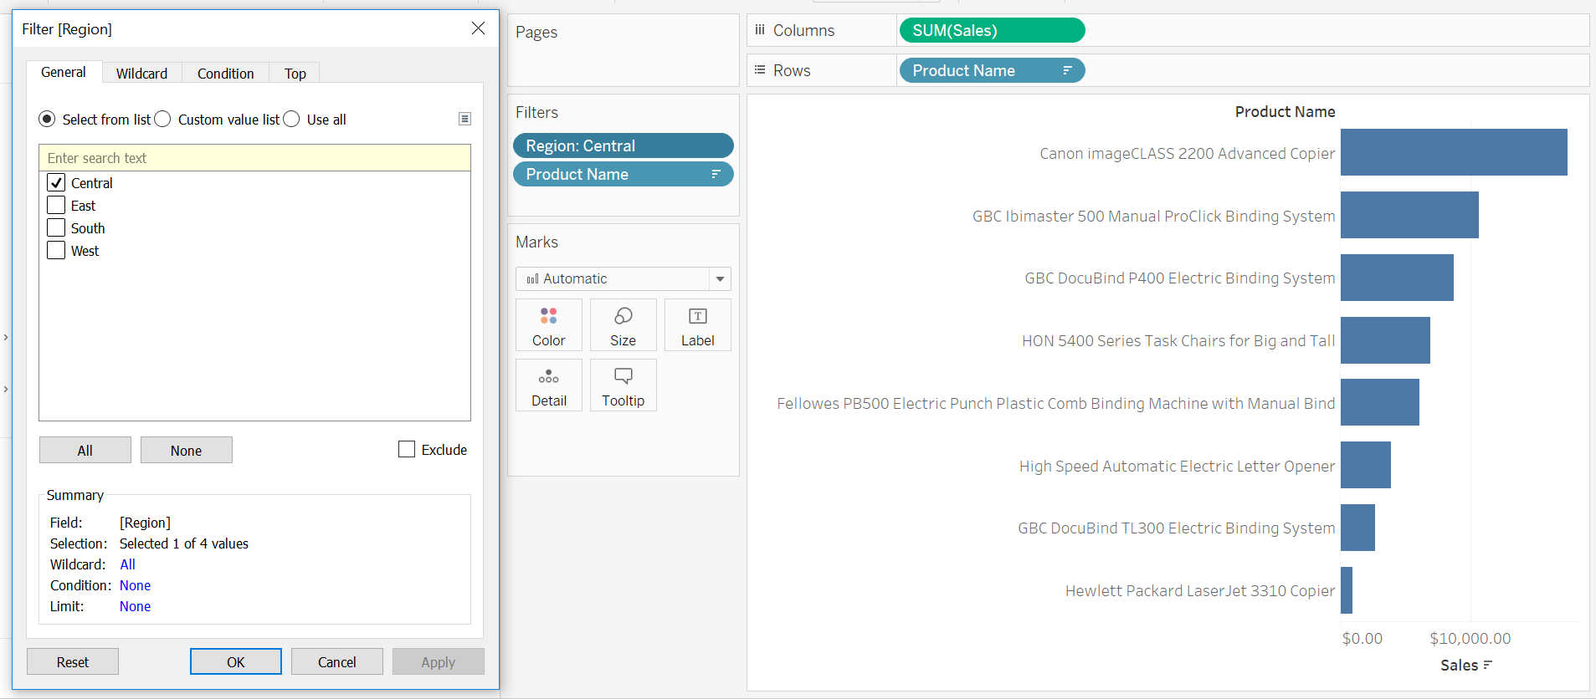Select the 'Custom value list' radio button
Image resolution: width=1596 pixels, height=699 pixels.
[162, 119]
